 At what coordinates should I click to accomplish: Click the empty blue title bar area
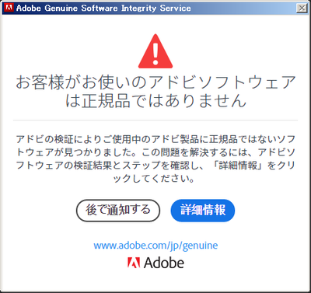tap(243, 8)
